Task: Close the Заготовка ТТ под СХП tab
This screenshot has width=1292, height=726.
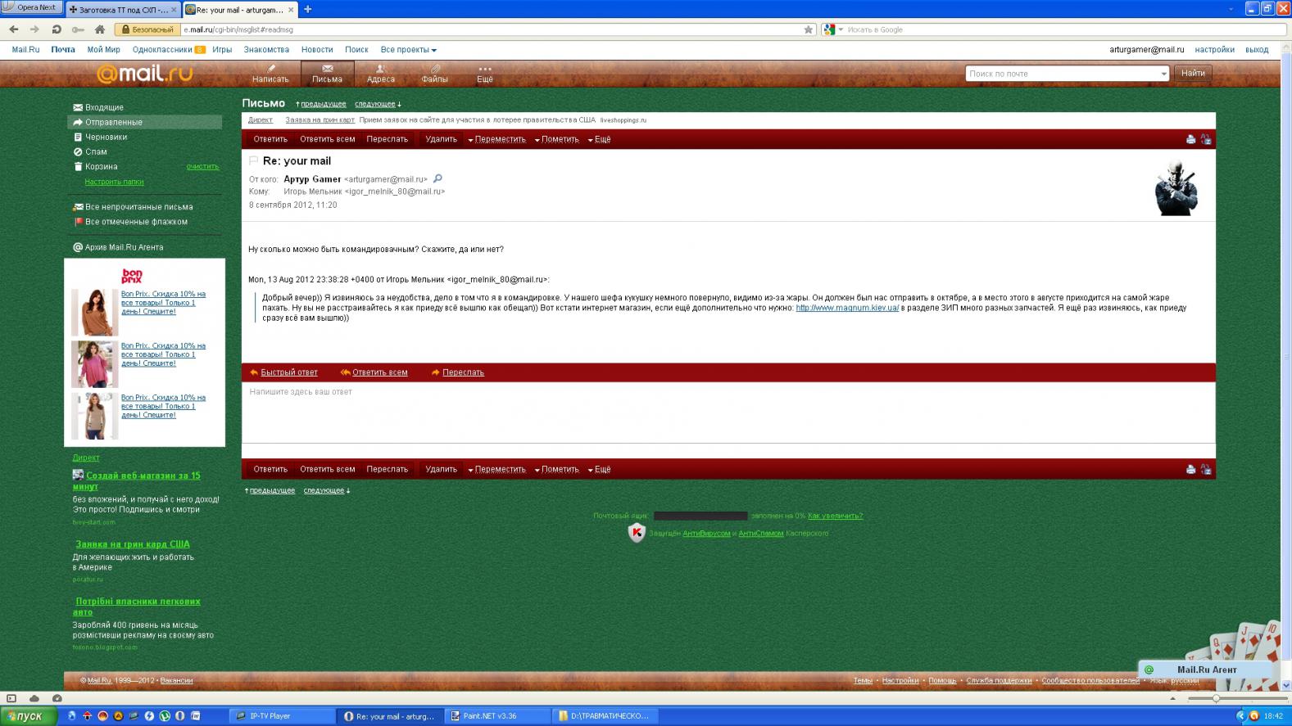Action: pyautogui.click(x=174, y=10)
